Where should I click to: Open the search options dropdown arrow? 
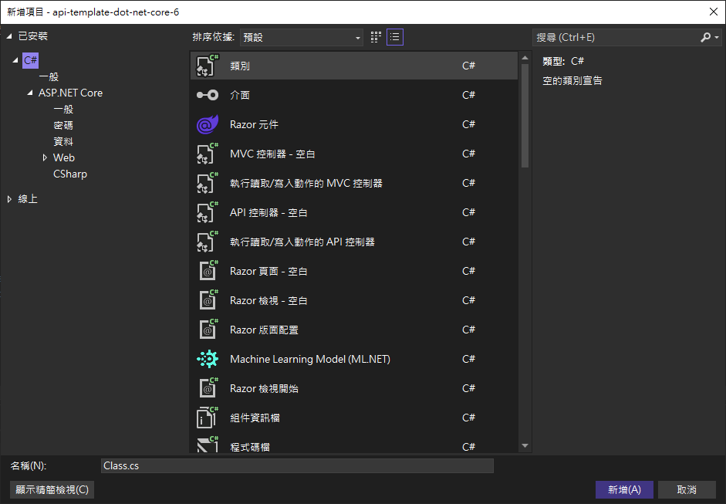click(x=717, y=38)
